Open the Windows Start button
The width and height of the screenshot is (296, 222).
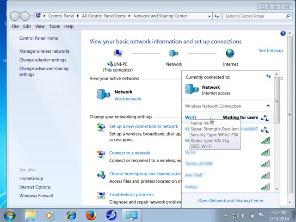click(x=9, y=215)
